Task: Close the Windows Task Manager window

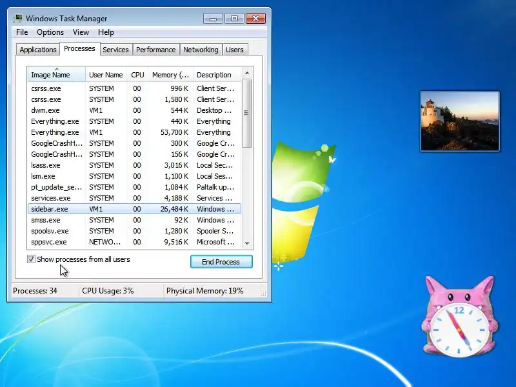Action: pos(255,19)
